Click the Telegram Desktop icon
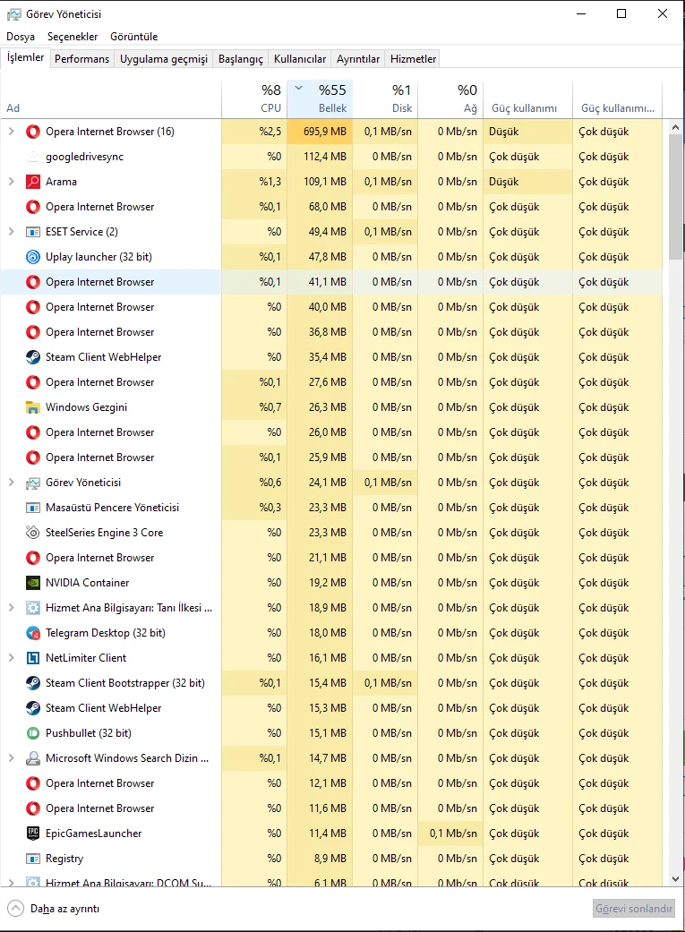The height and width of the screenshot is (932, 685). pos(33,633)
